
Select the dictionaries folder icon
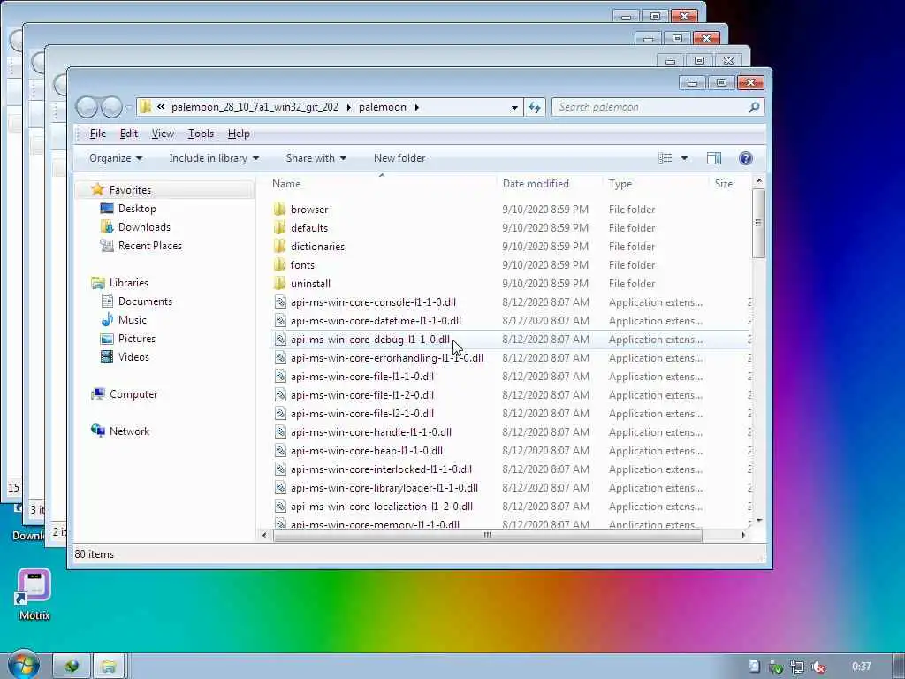(x=280, y=246)
